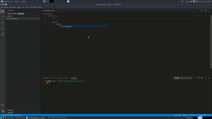Screen dimensions: 212x119
Task: Create a new terminal with plus icon
Action: 195,78
